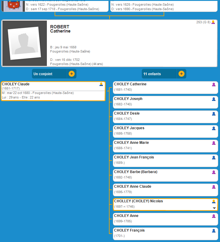
Task: Expand the dropdown arrow on CHOLLEY Nicolas card
Action: [214, 208]
